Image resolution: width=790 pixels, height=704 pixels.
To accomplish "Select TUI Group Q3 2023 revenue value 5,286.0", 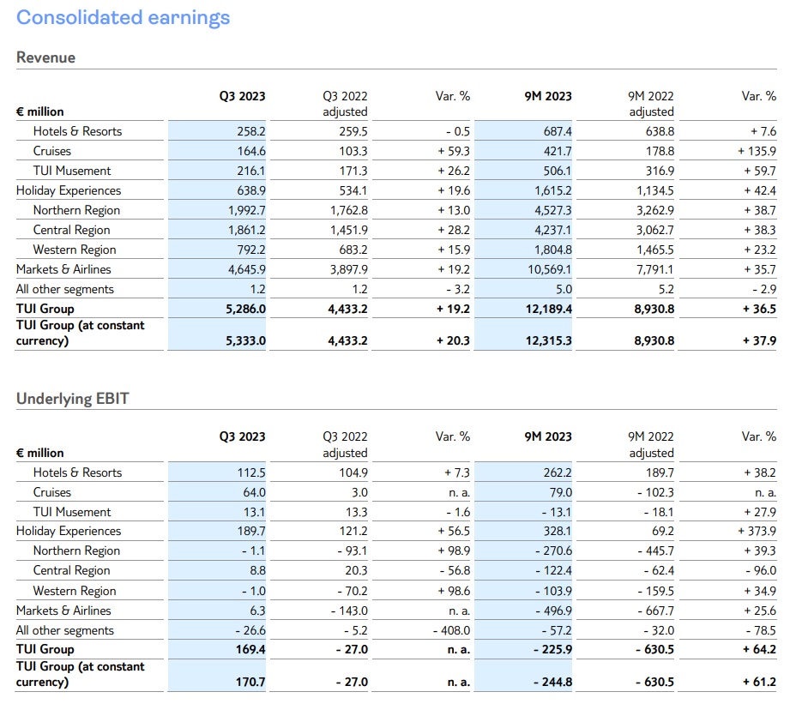I will point(244,309).
